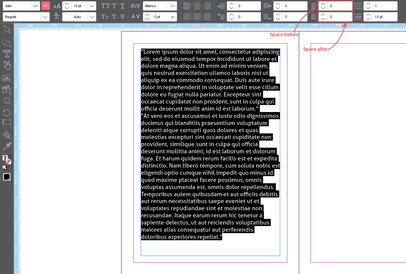Open the 18 pt font size dropdown
The width and height of the screenshot is (406, 274).
[x=91, y=6]
